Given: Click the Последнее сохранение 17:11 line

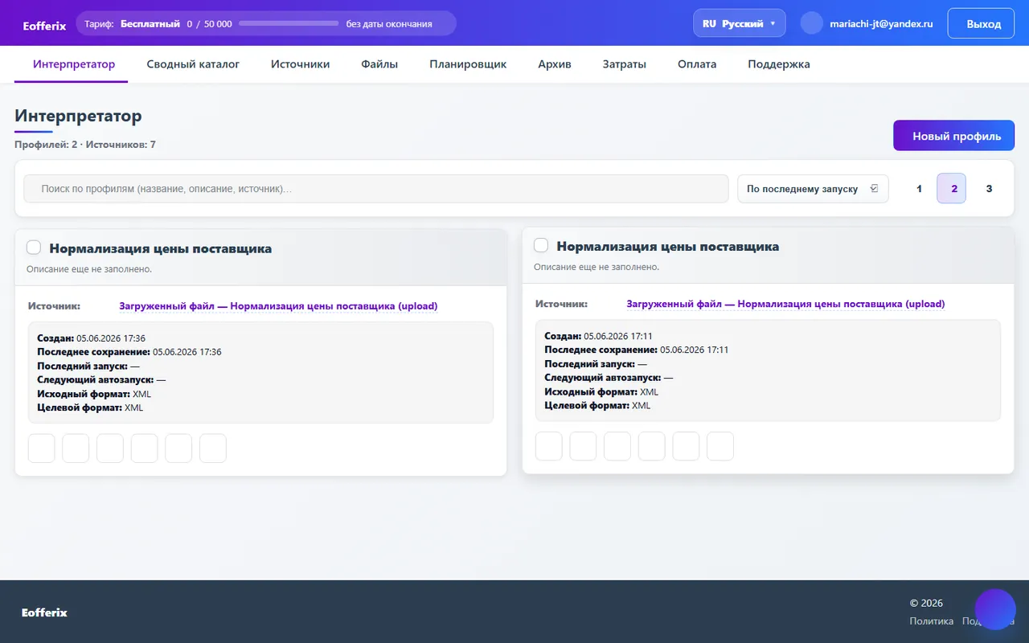Looking at the screenshot, I should 637,350.
